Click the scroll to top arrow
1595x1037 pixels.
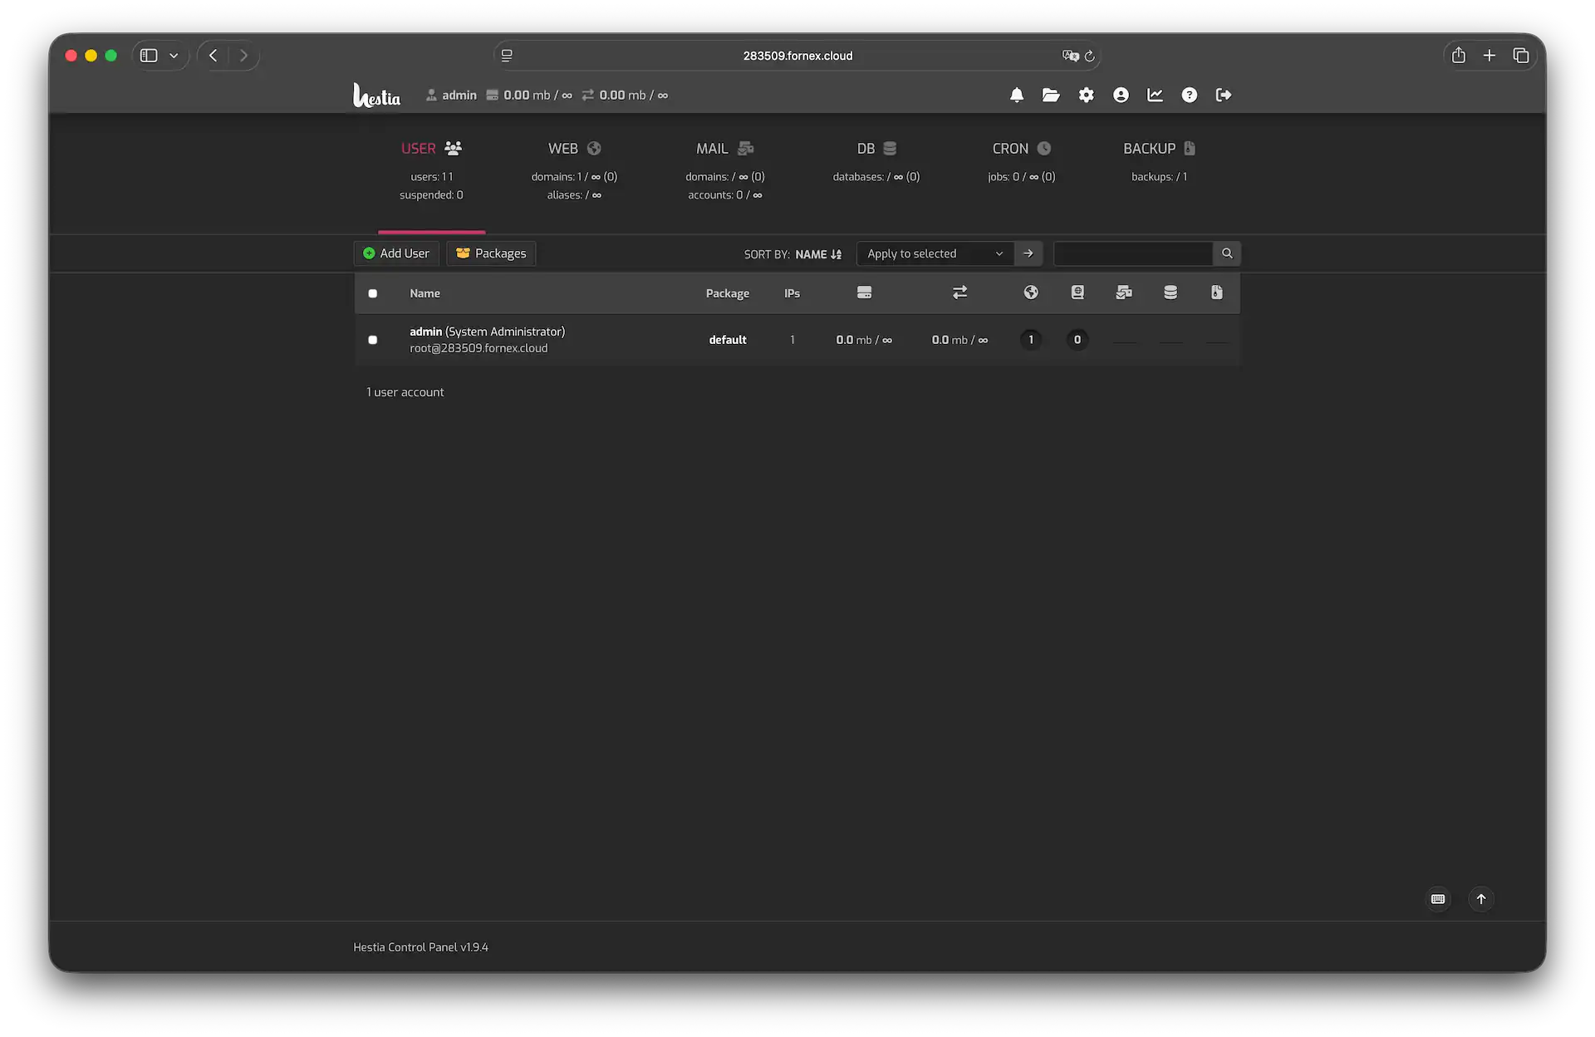(x=1480, y=899)
